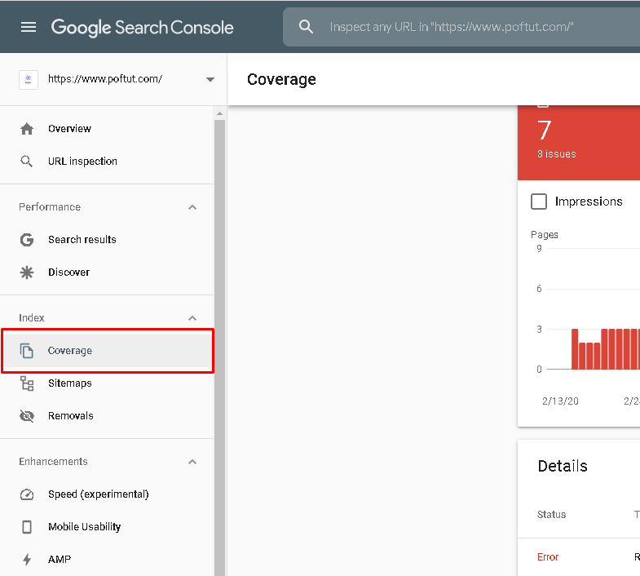Open the Discover report
The image size is (640, 576).
68,272
